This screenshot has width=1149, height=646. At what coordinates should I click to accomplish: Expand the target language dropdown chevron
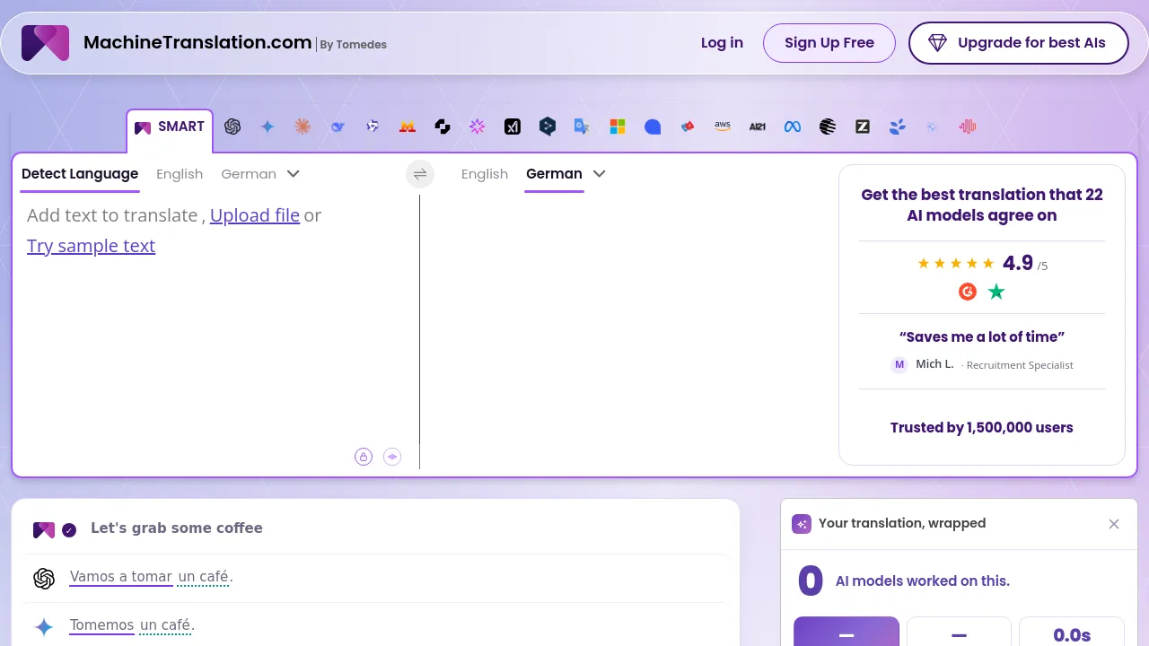[600, 174]
